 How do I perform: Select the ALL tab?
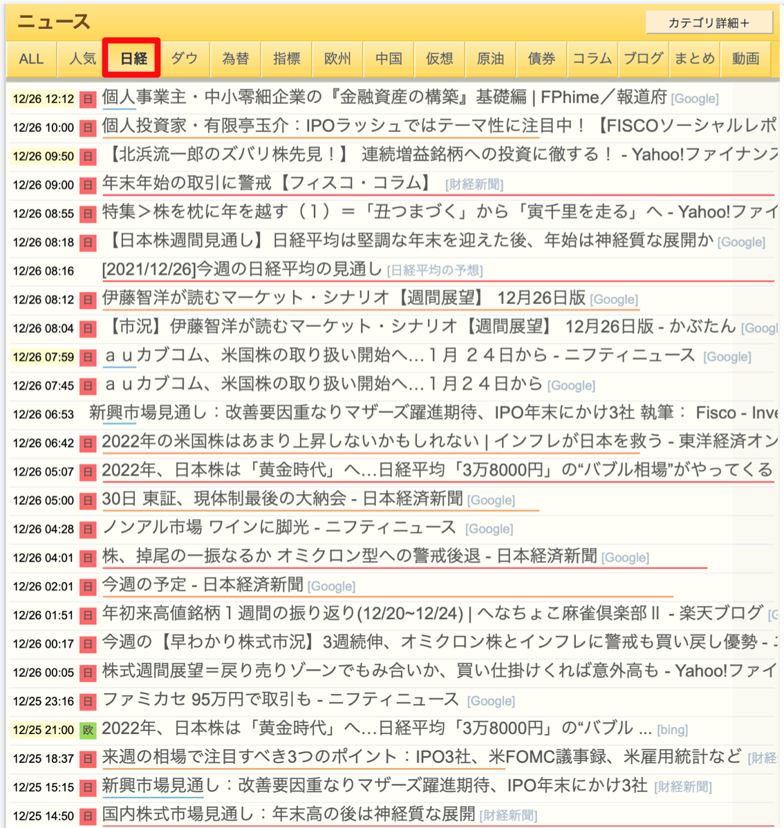coord(31,59)
